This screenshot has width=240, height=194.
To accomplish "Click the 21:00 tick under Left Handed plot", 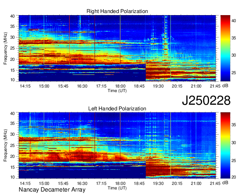I will click(196, 183).
